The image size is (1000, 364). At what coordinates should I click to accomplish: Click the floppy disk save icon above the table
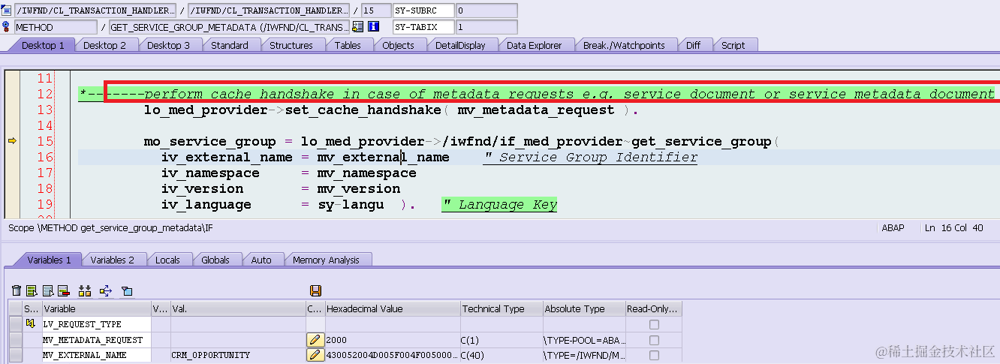[315, 290]
